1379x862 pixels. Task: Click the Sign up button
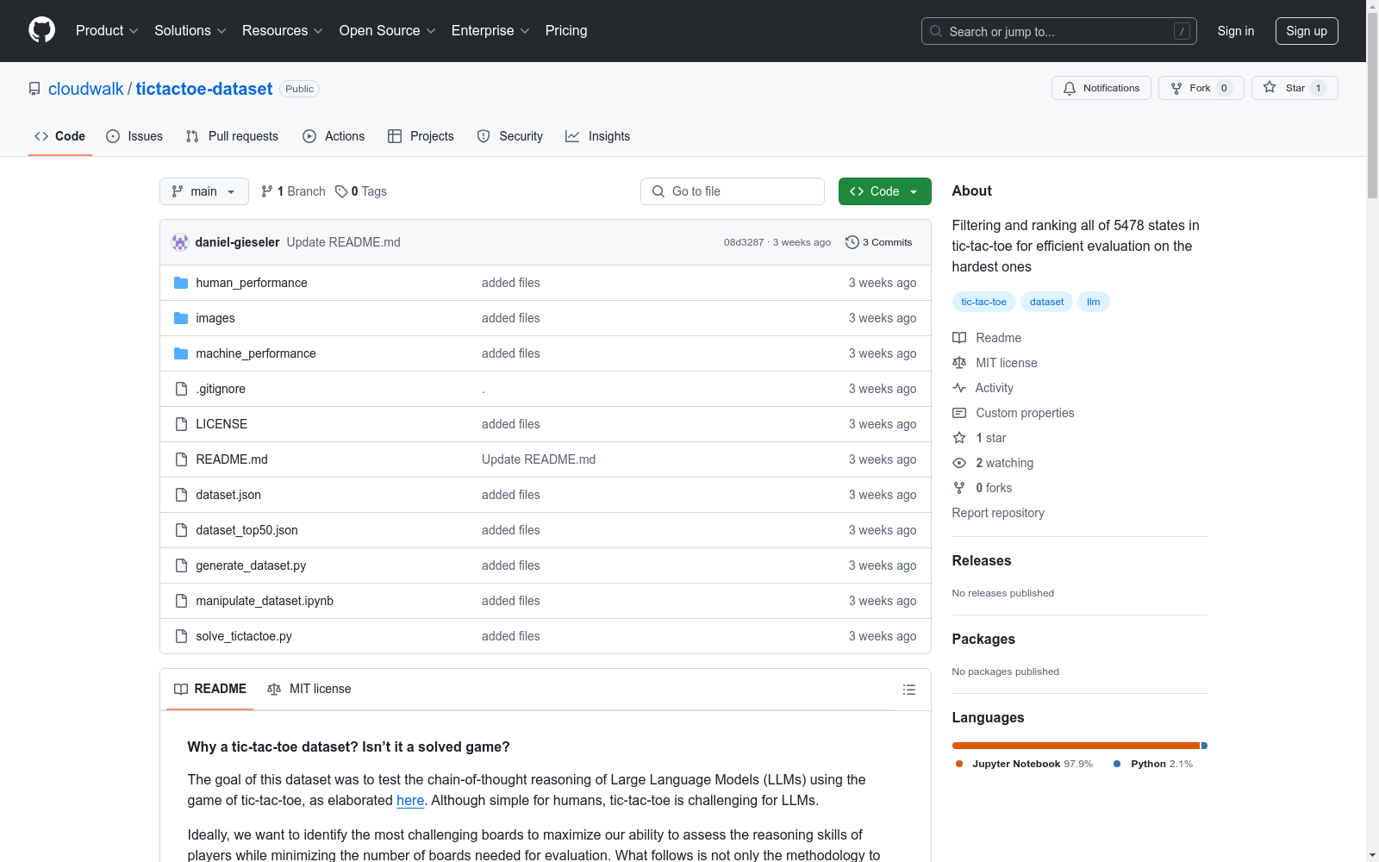(x=1307, y=31)
